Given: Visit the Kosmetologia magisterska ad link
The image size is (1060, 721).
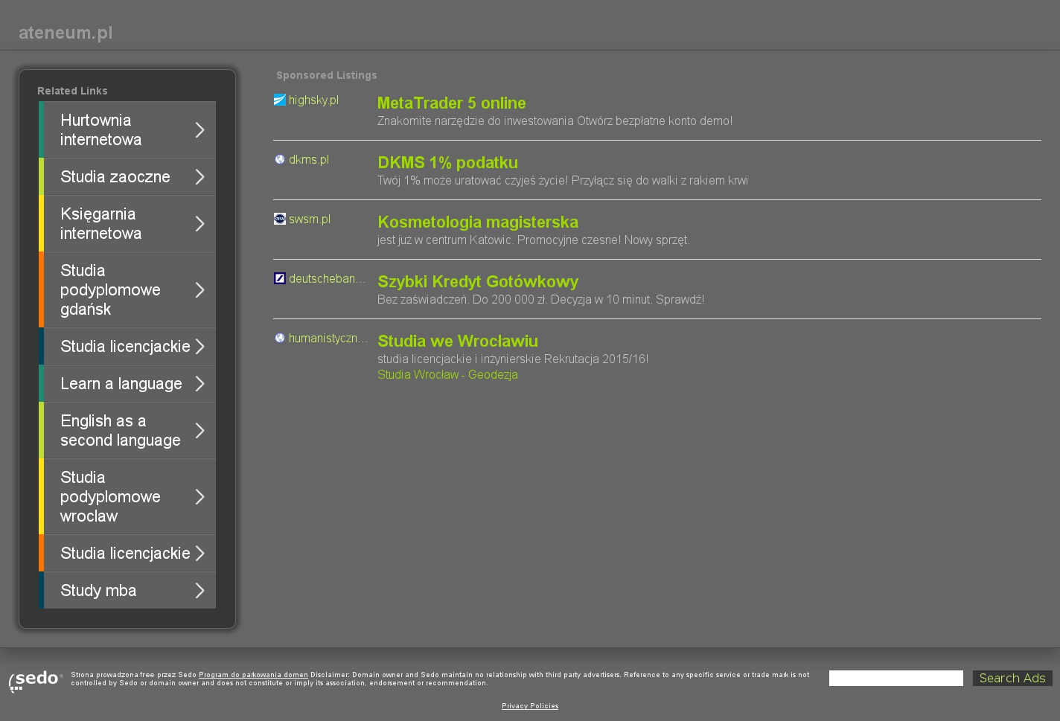Looking at the screenshot, I should pyautogui.click(x=477, y=222).
